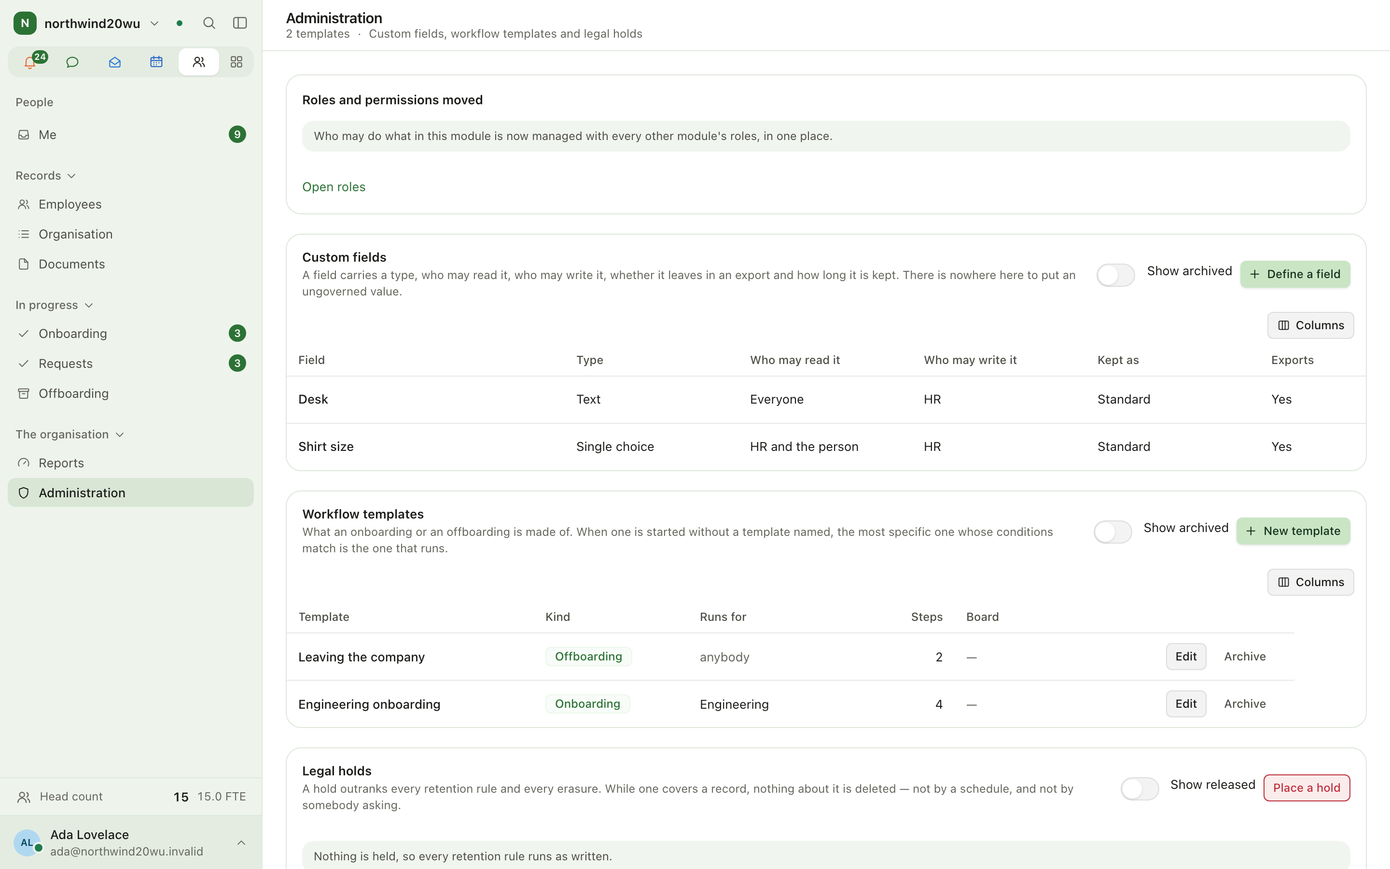Open the notifications bell icon
Image resolution: width=1390 pixels, height=869 pixels.
point(30,62)
